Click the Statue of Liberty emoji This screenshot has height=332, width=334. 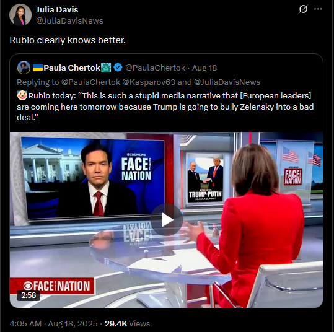[106, 68]
